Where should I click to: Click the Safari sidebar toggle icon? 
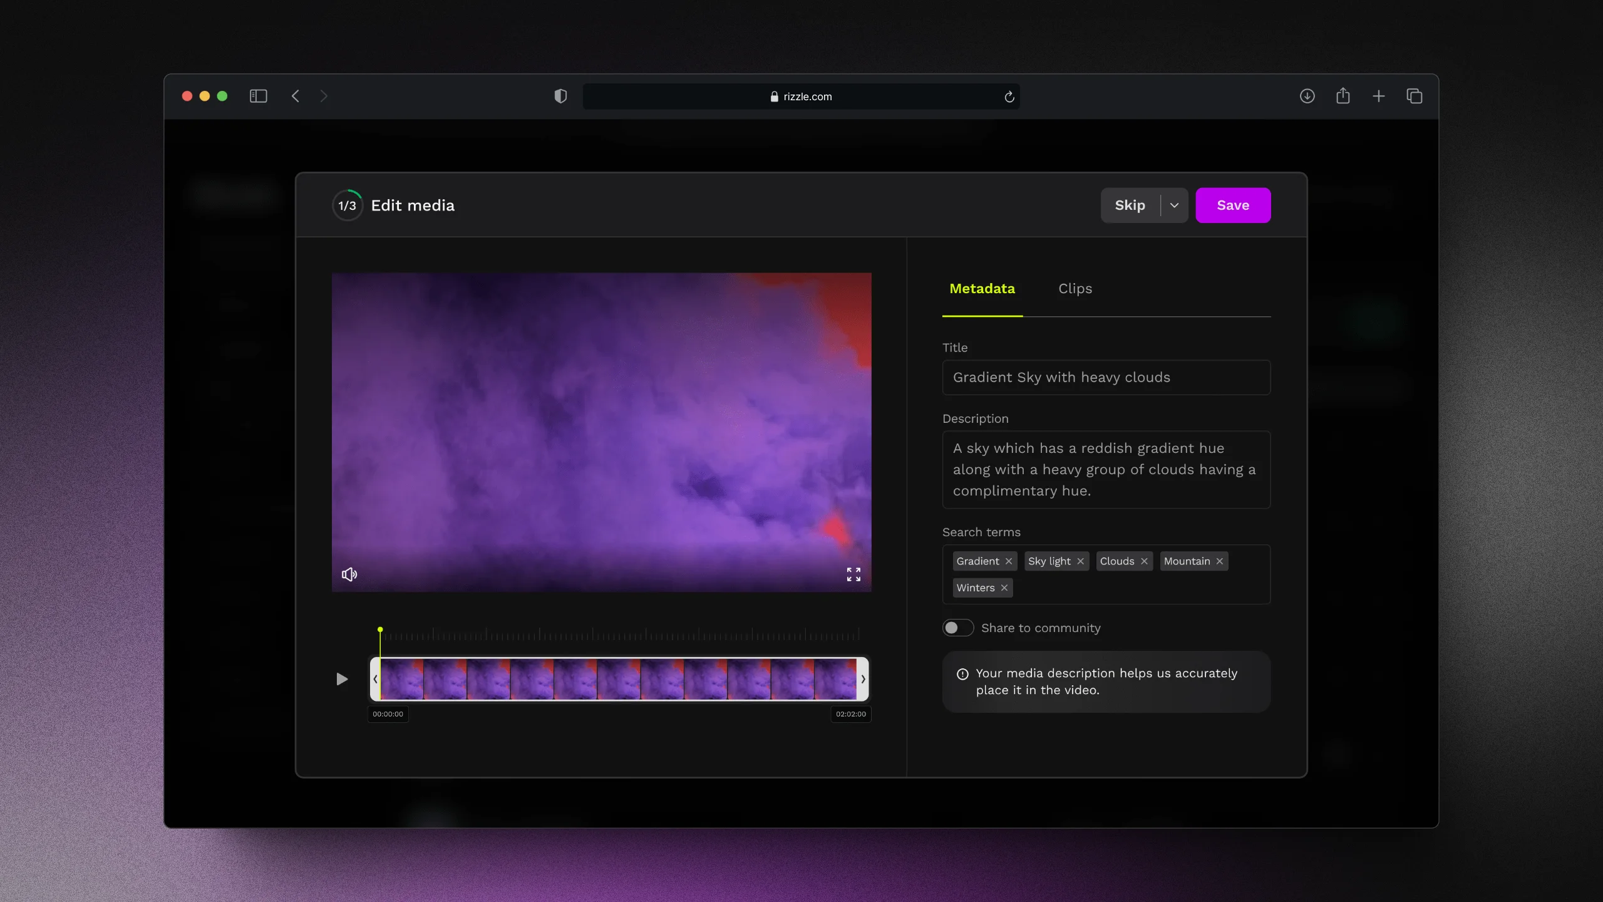point(258,96)
